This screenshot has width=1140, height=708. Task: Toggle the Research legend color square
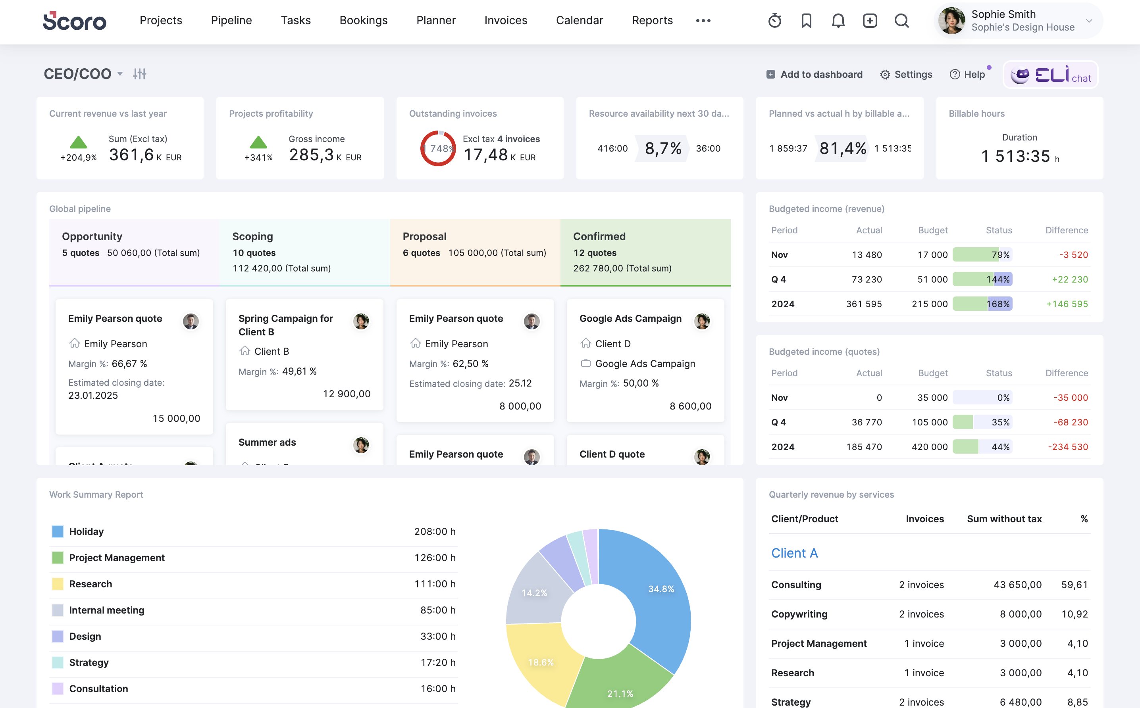tap(58, 584)
